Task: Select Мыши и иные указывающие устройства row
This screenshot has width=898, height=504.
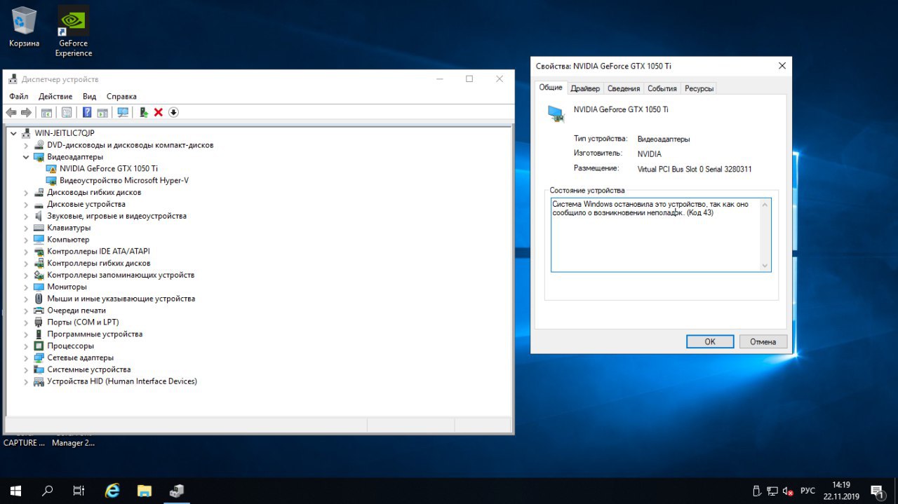Action: (121, 299)
